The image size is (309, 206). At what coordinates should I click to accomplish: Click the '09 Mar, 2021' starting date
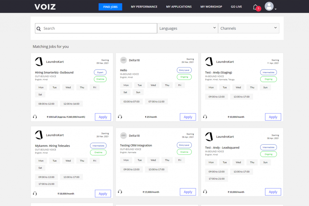coord(103,63)
